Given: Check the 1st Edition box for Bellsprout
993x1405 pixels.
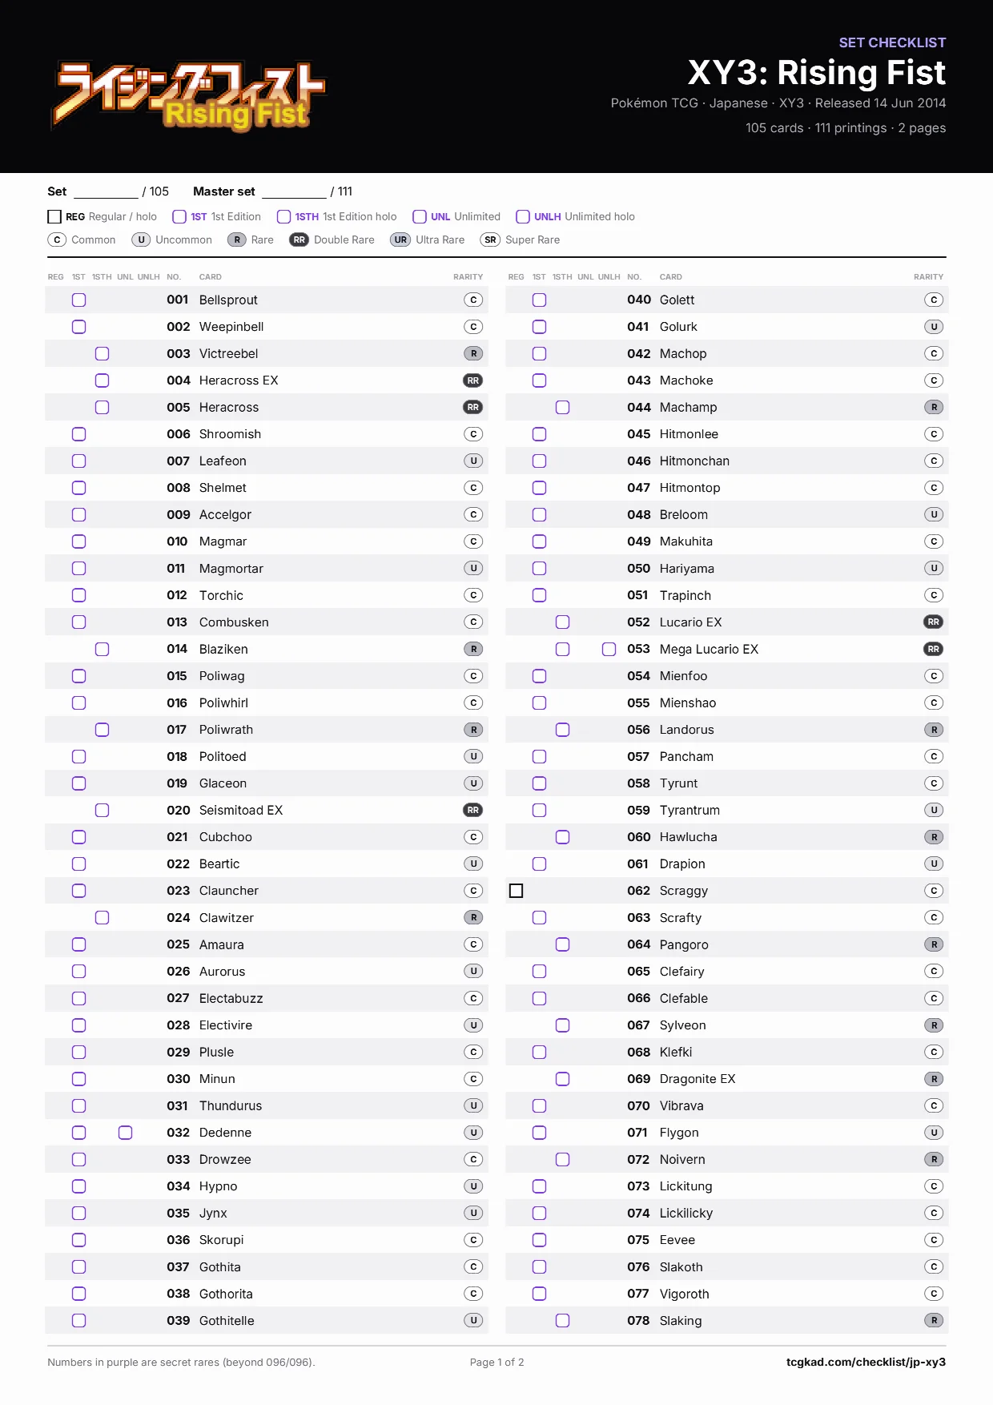Looking at the screenshot, I should tap(78, 300).
